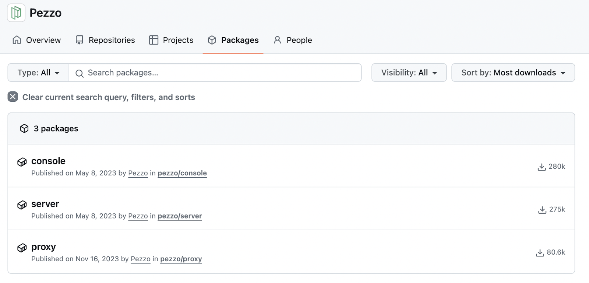The height and width of the screenshot is (283, 589).
Task: Click the Pezzo owner link in proxy row
Action: pyautogui.click(x=141, y=259)
